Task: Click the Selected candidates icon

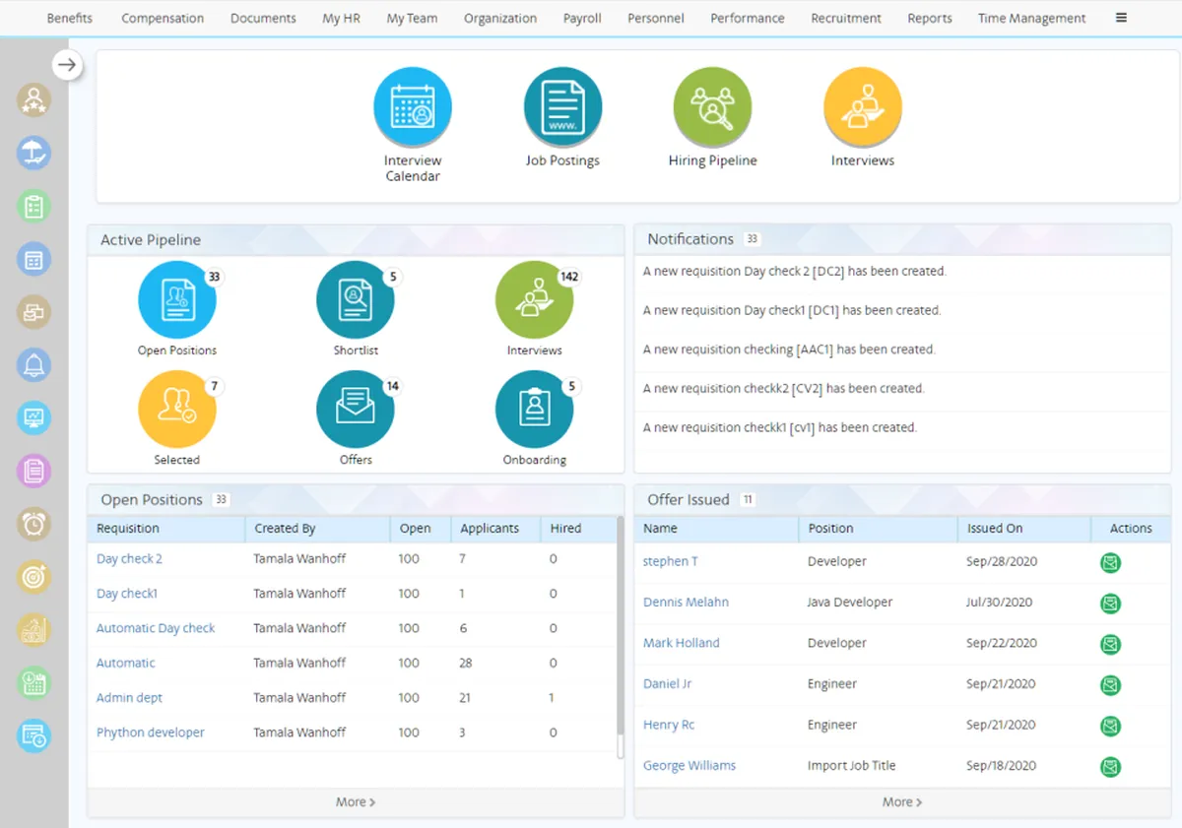Action: [x=177, y=410]
